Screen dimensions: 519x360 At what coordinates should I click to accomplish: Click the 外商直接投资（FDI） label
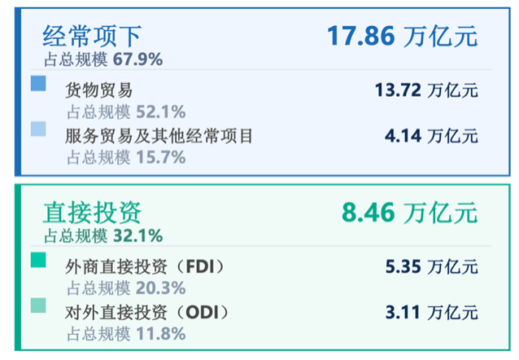click(144, 267)
